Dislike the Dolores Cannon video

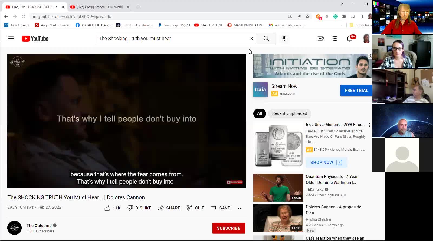pos(139,208)
